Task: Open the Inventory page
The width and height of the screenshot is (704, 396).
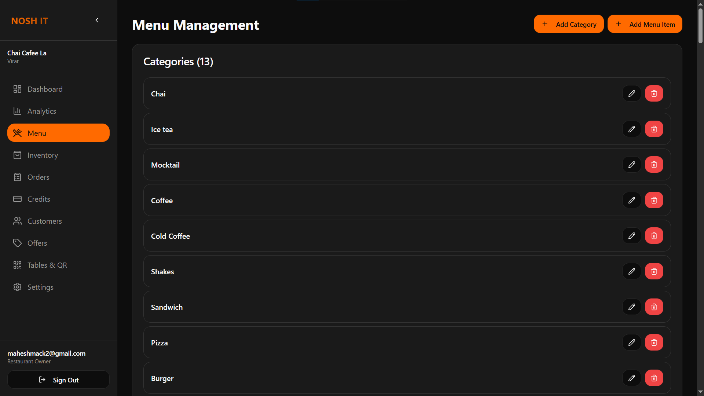Action: click(x=43, y=155)
